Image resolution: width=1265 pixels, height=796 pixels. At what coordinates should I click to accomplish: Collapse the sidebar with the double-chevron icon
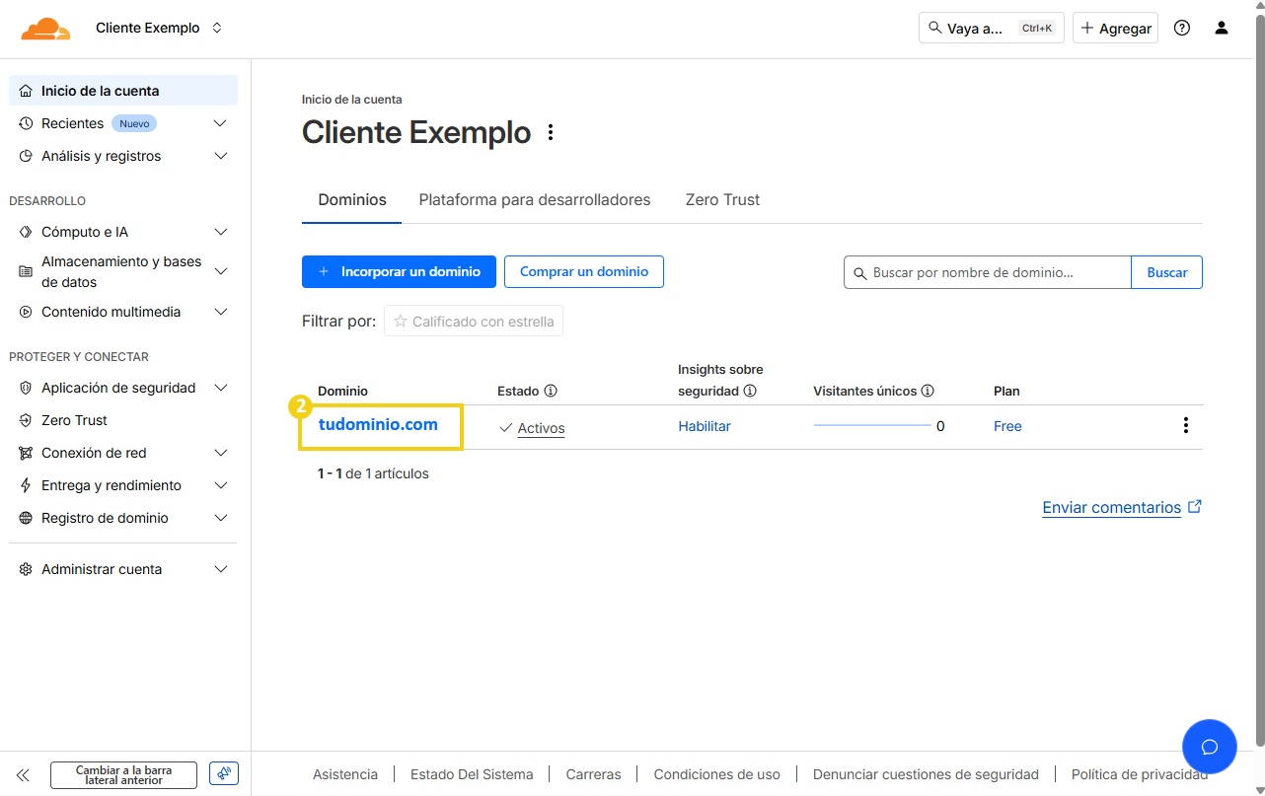(23, 774)
